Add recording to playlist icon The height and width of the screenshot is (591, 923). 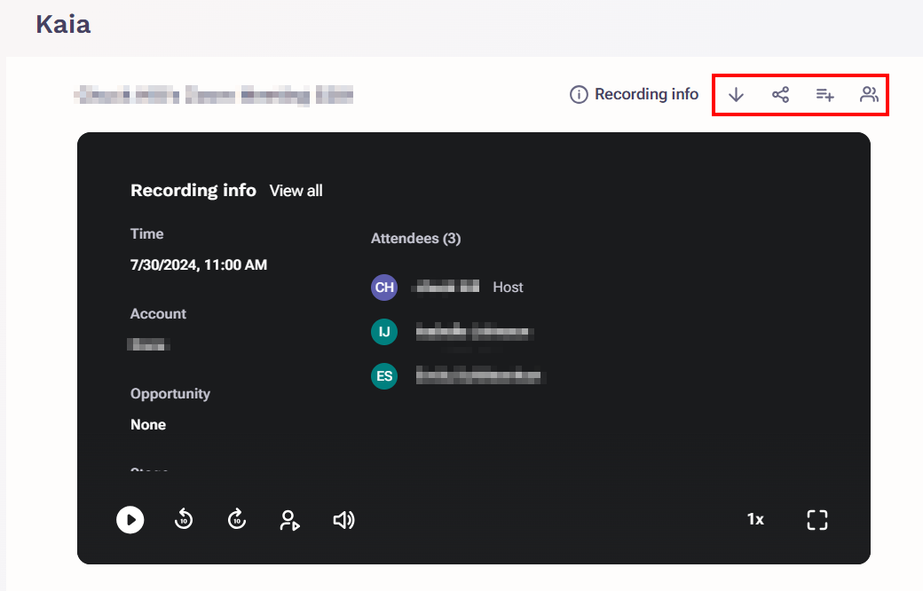[824, 95]
